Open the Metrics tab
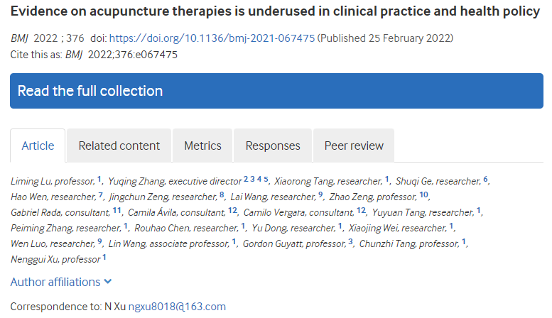 coord(202,146)
